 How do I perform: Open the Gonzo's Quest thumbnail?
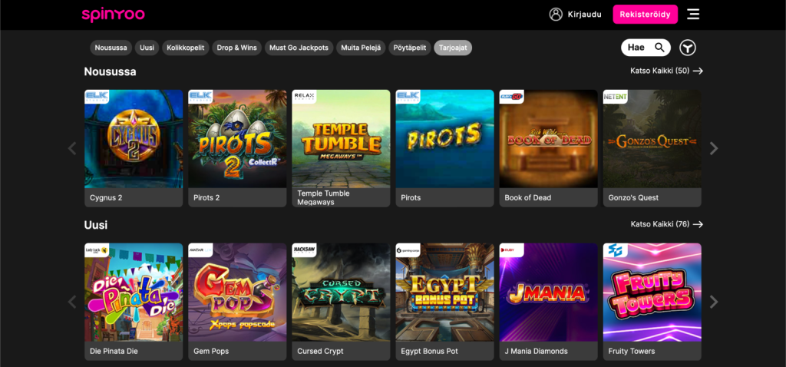652,139
